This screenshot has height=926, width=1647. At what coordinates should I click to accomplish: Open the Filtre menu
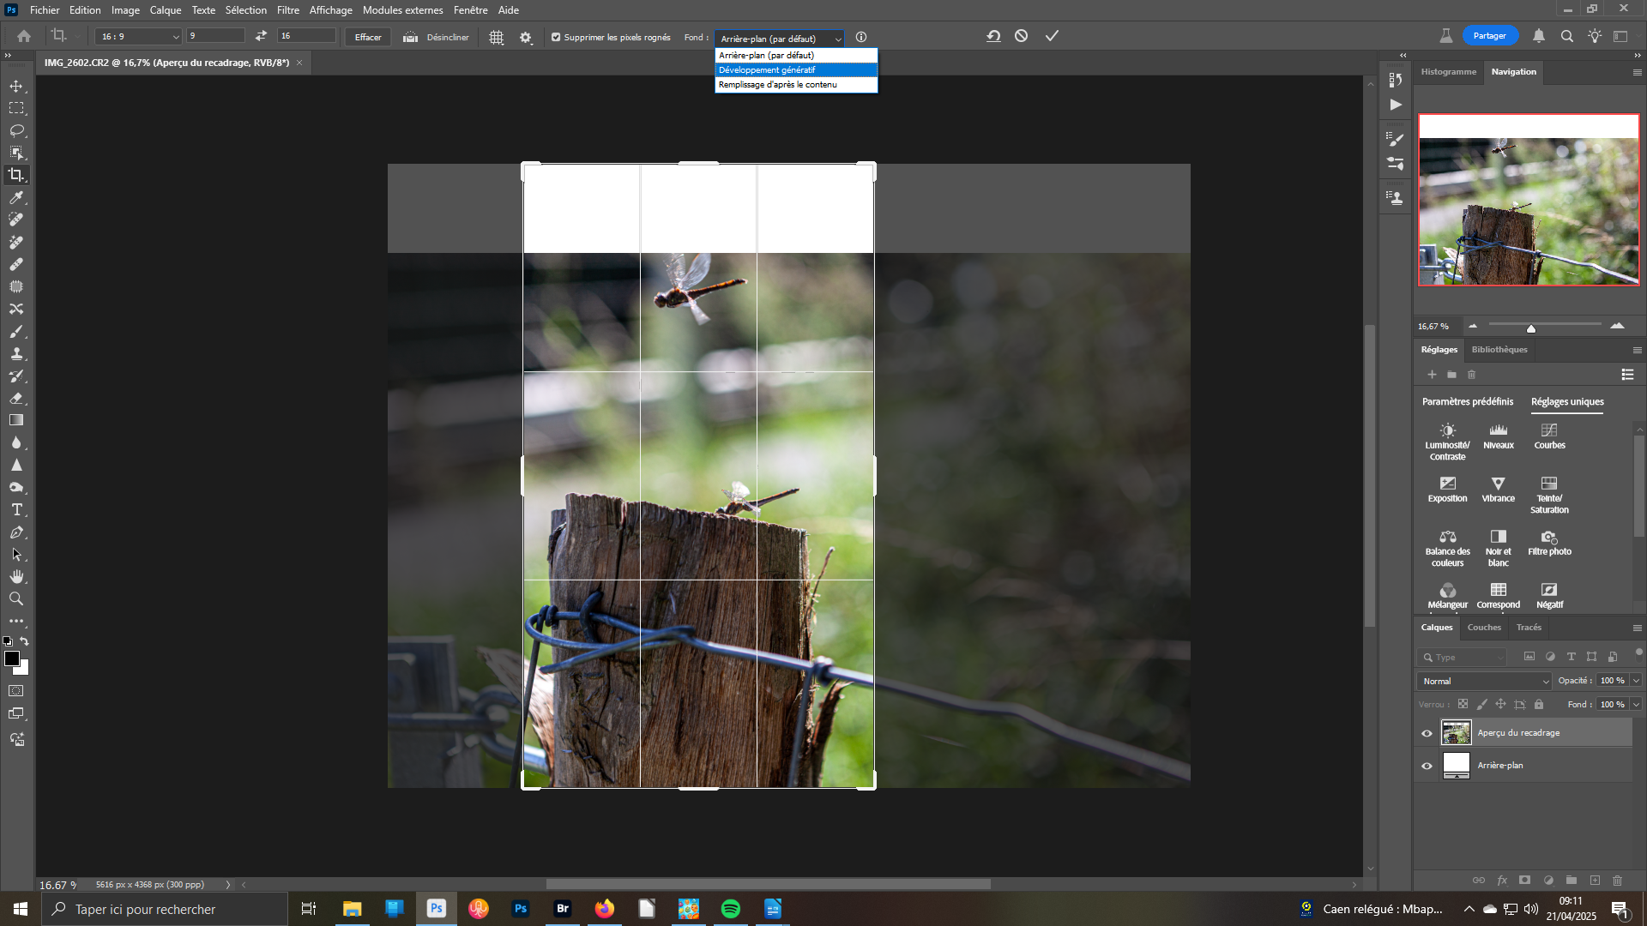pos(287,10)
